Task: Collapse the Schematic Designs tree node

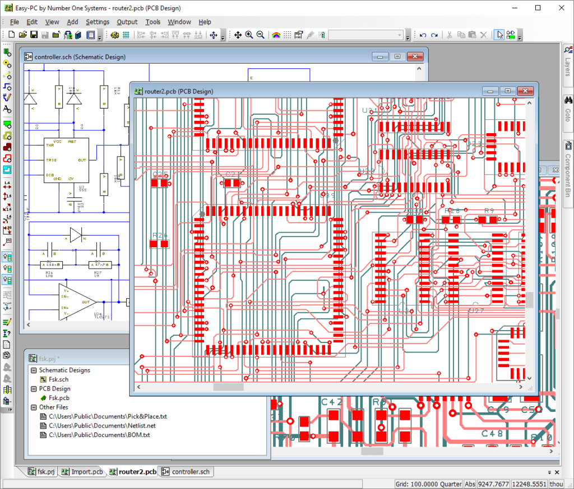Action: tap(34, 370)
